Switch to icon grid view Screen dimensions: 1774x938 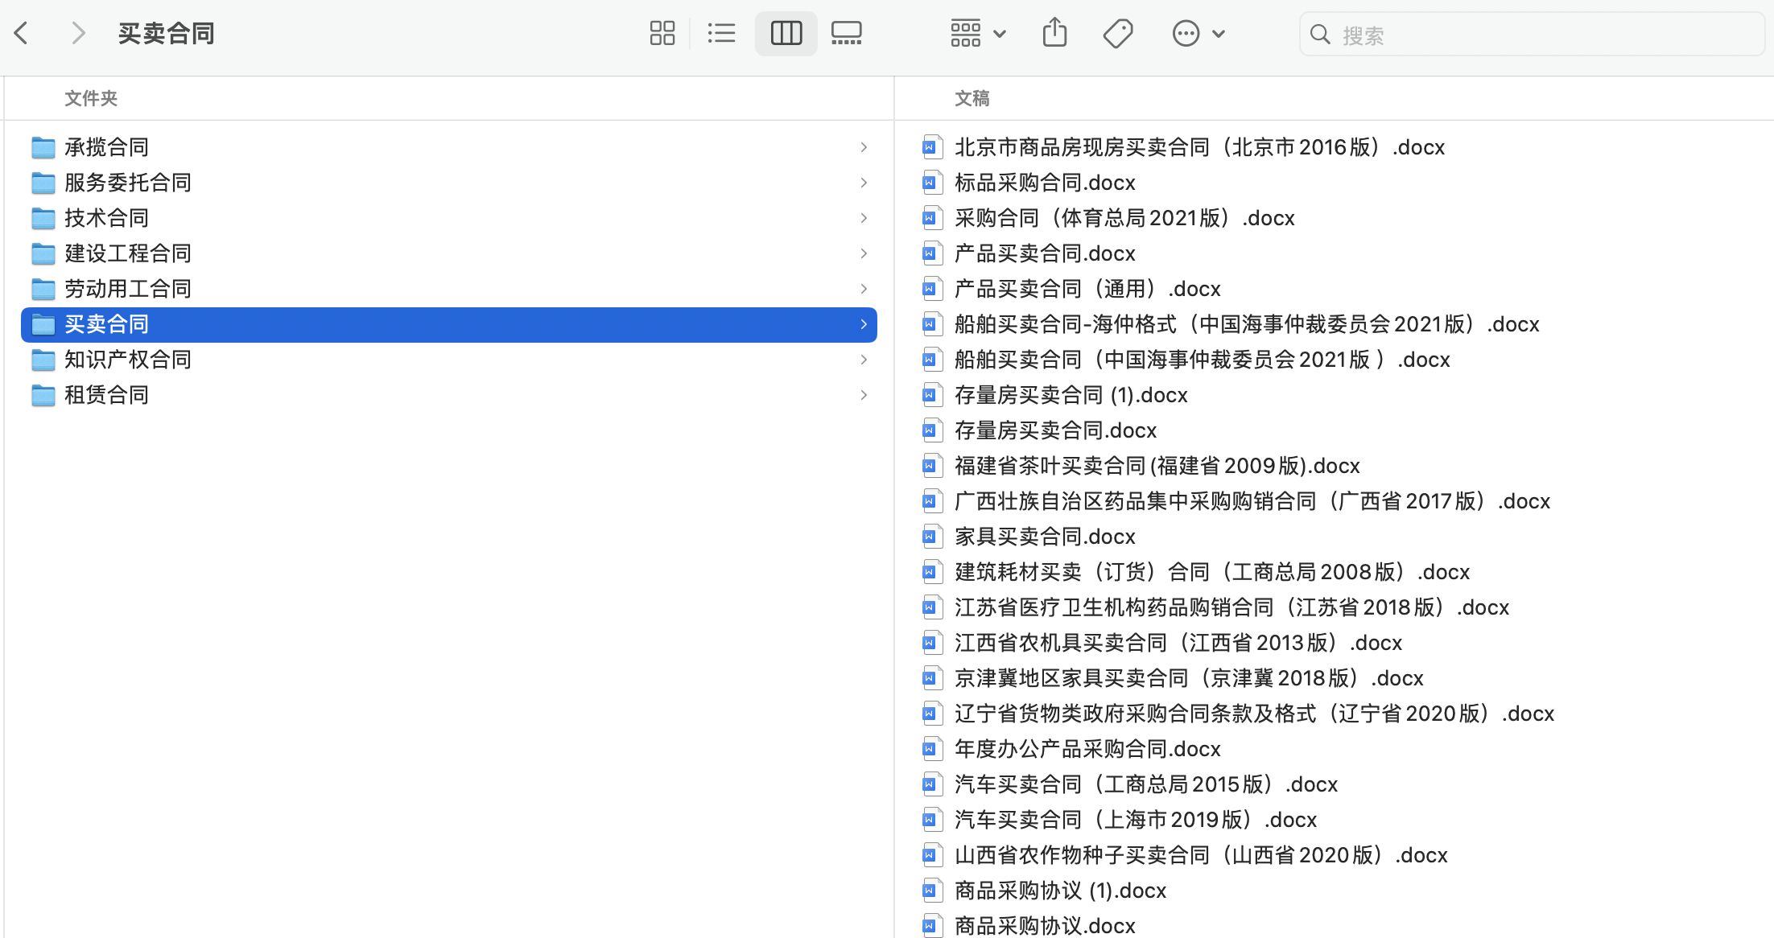click(x=662, y=33)
